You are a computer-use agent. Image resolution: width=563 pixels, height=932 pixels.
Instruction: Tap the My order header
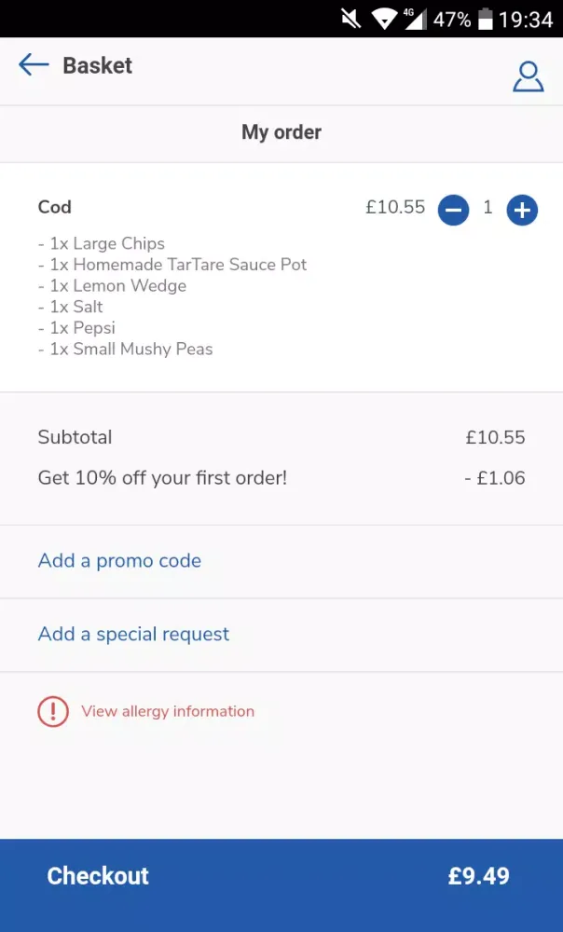point(281,132)
